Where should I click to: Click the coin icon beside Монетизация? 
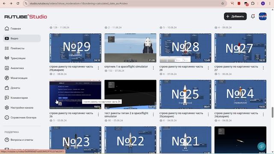[7, 78]
